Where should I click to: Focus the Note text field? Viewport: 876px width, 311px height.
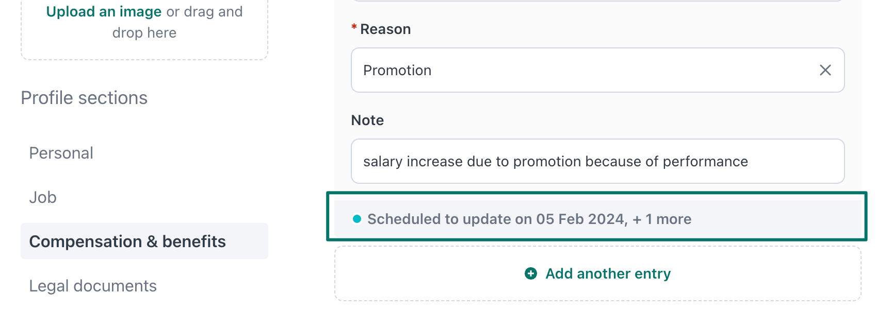coord(597,161)
